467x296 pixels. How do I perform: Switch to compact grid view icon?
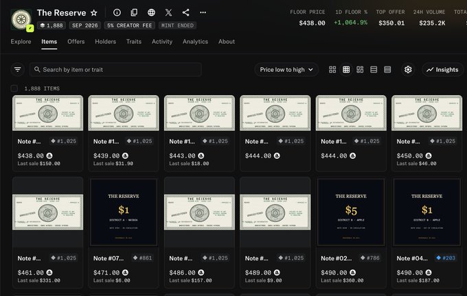pos(346,69)
